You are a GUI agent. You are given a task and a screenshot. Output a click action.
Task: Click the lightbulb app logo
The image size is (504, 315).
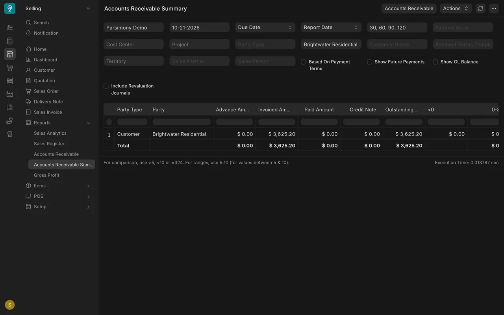(10, 8)
